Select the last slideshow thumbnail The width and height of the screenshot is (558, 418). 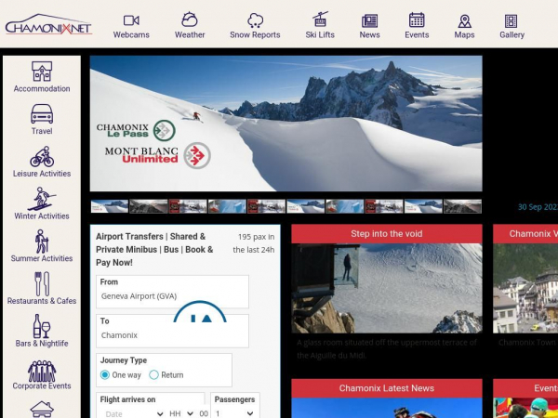pos(462,206)
